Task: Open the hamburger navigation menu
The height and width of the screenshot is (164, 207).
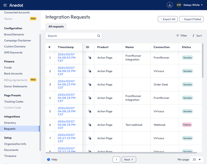Action: [5, 5]
